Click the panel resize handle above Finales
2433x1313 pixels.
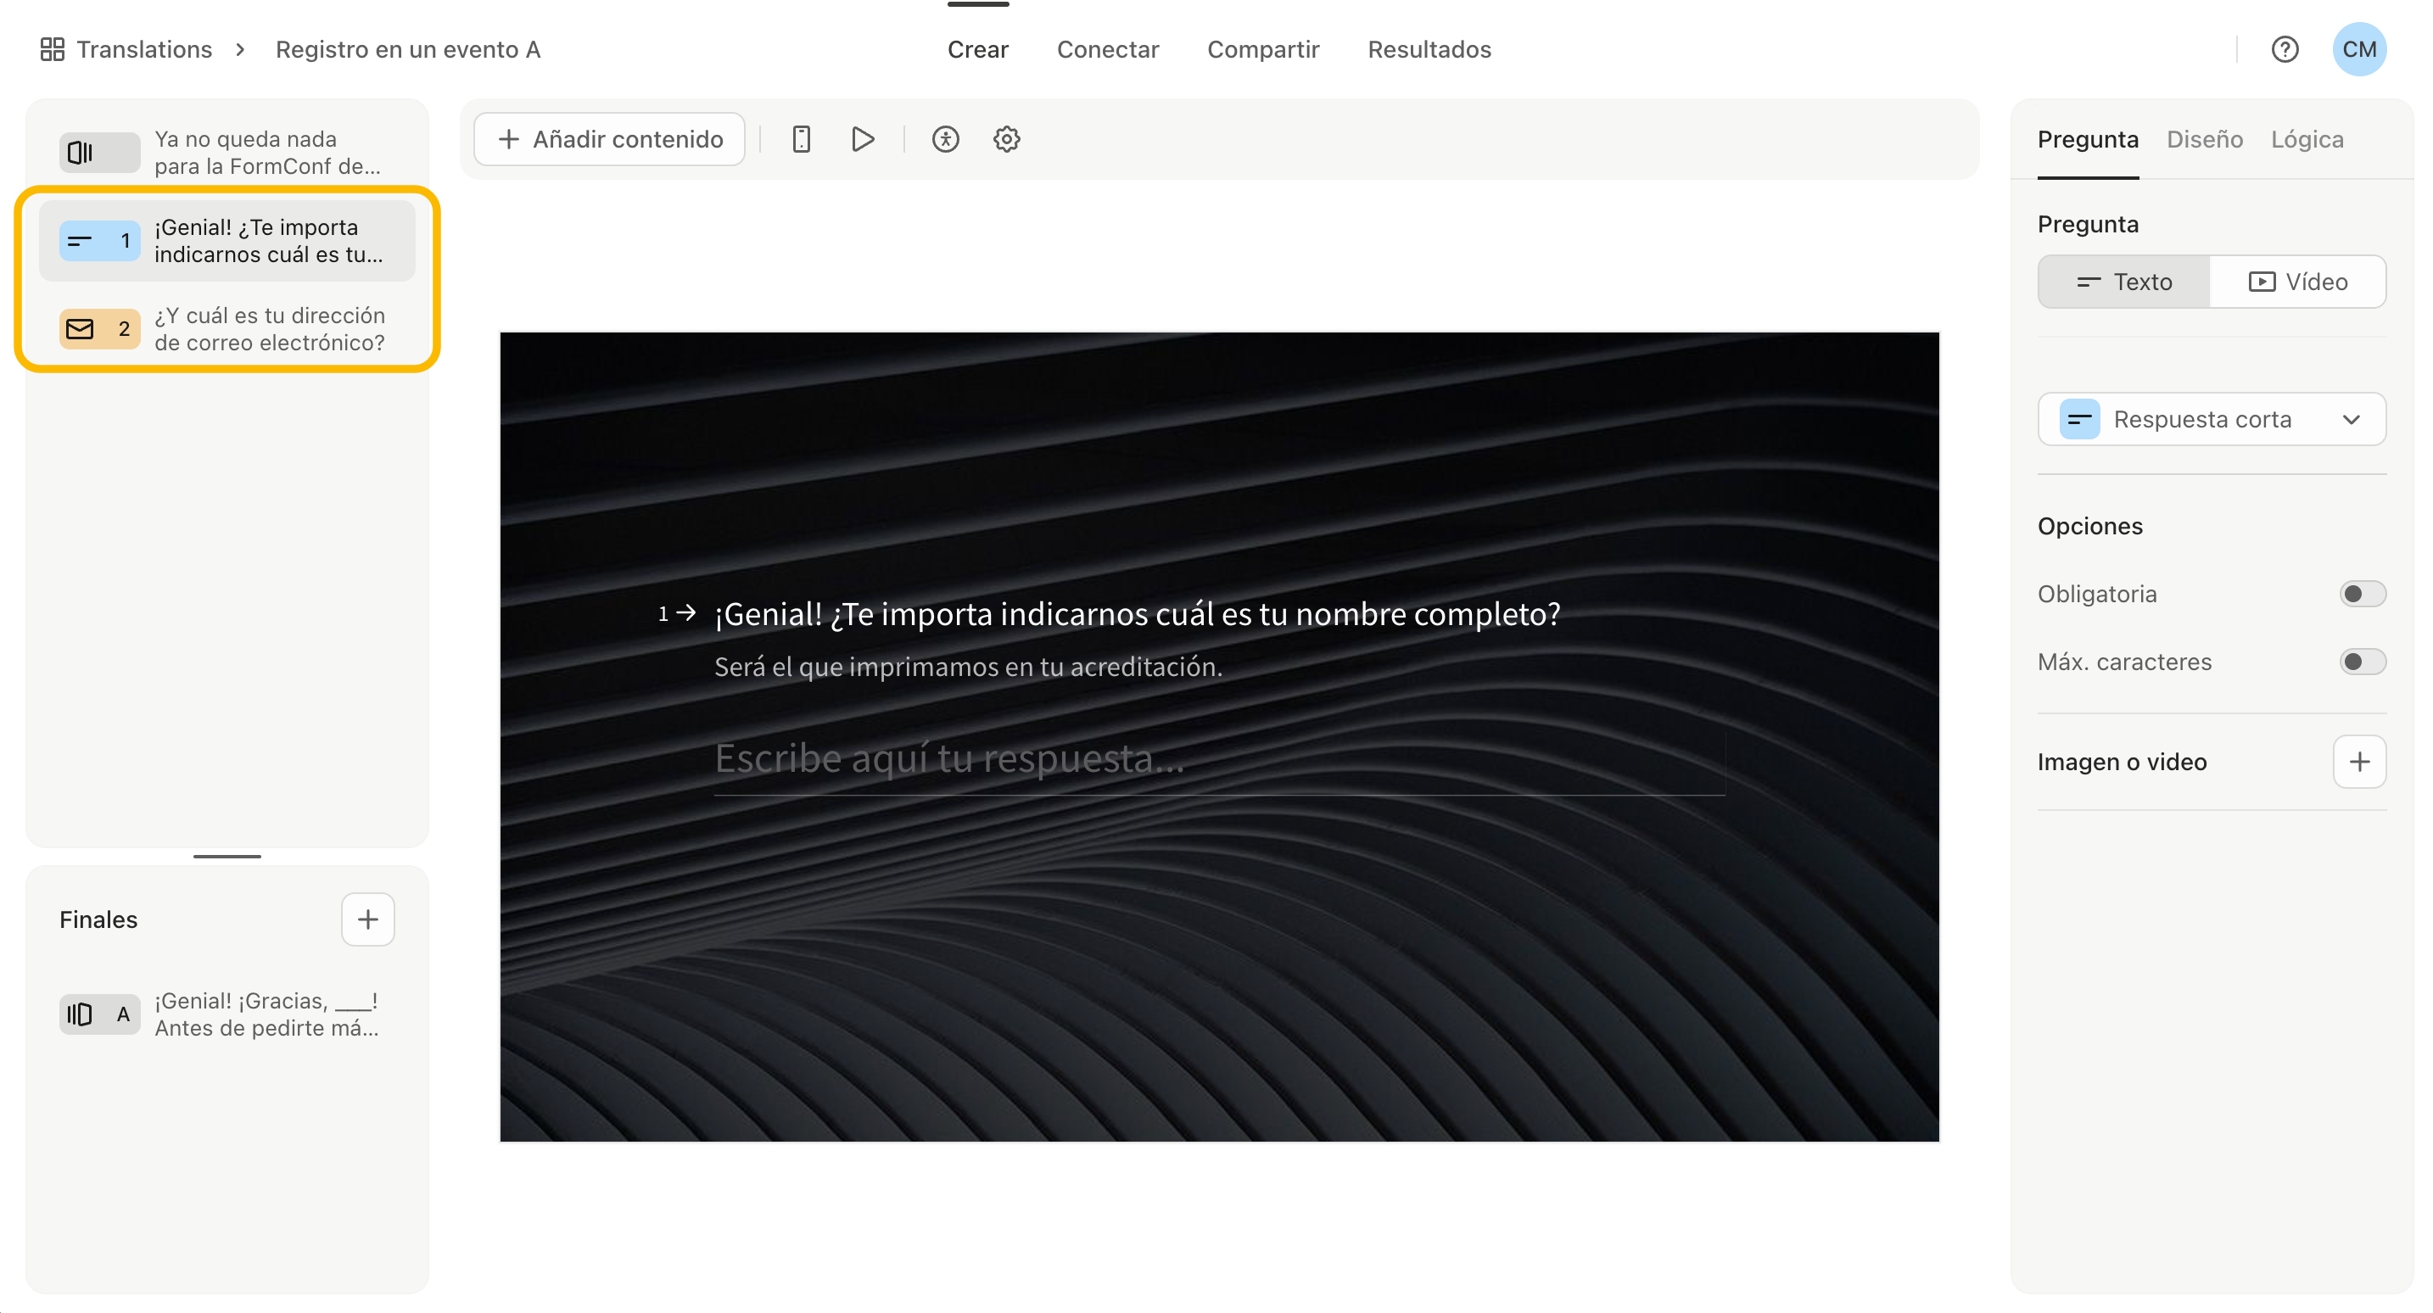tap(227, 856)
